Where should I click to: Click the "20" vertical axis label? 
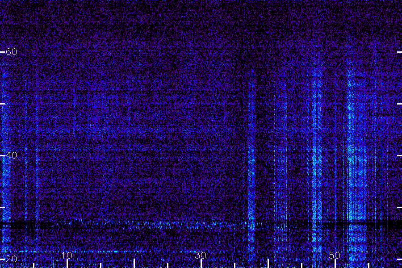click(11, 259)
